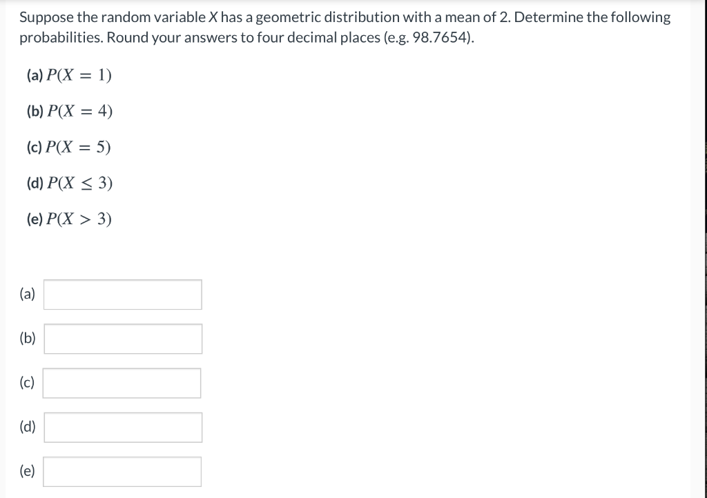The image size is (707, 498).
Task: Select the (b) label next to its answer box
Action: 26,338
